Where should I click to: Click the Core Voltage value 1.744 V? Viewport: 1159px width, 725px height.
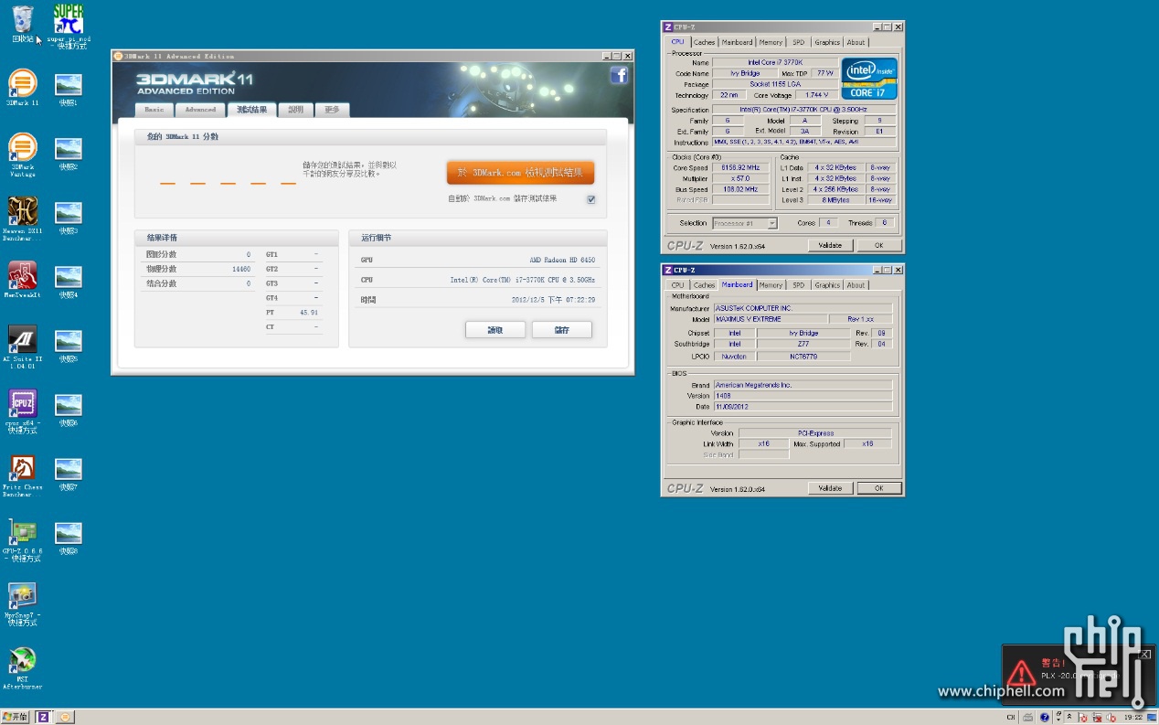[817, 95]
